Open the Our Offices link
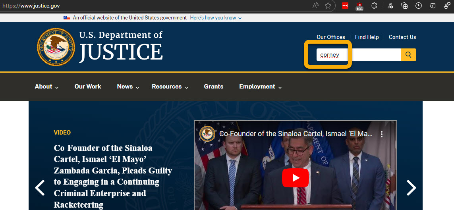This screenshot has height=210, width=454. pyautogui.click(x=330, y=37)
